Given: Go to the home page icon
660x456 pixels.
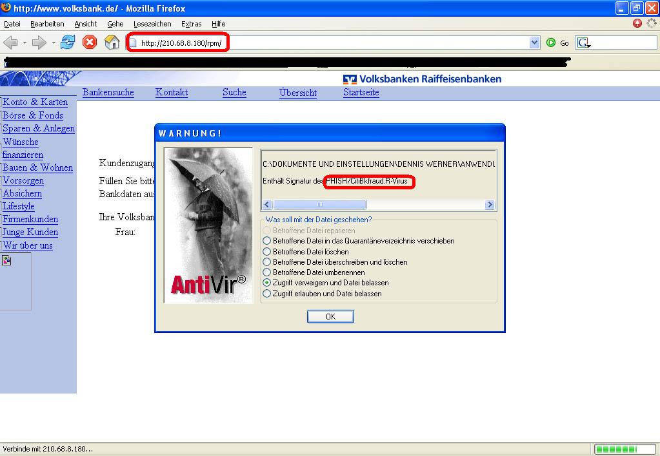Looking at the screenshot, I should tap(112, 43).
